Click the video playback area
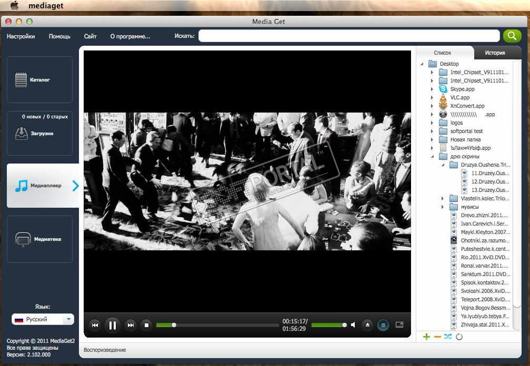The image size is (530, 366). pos(247,181)
